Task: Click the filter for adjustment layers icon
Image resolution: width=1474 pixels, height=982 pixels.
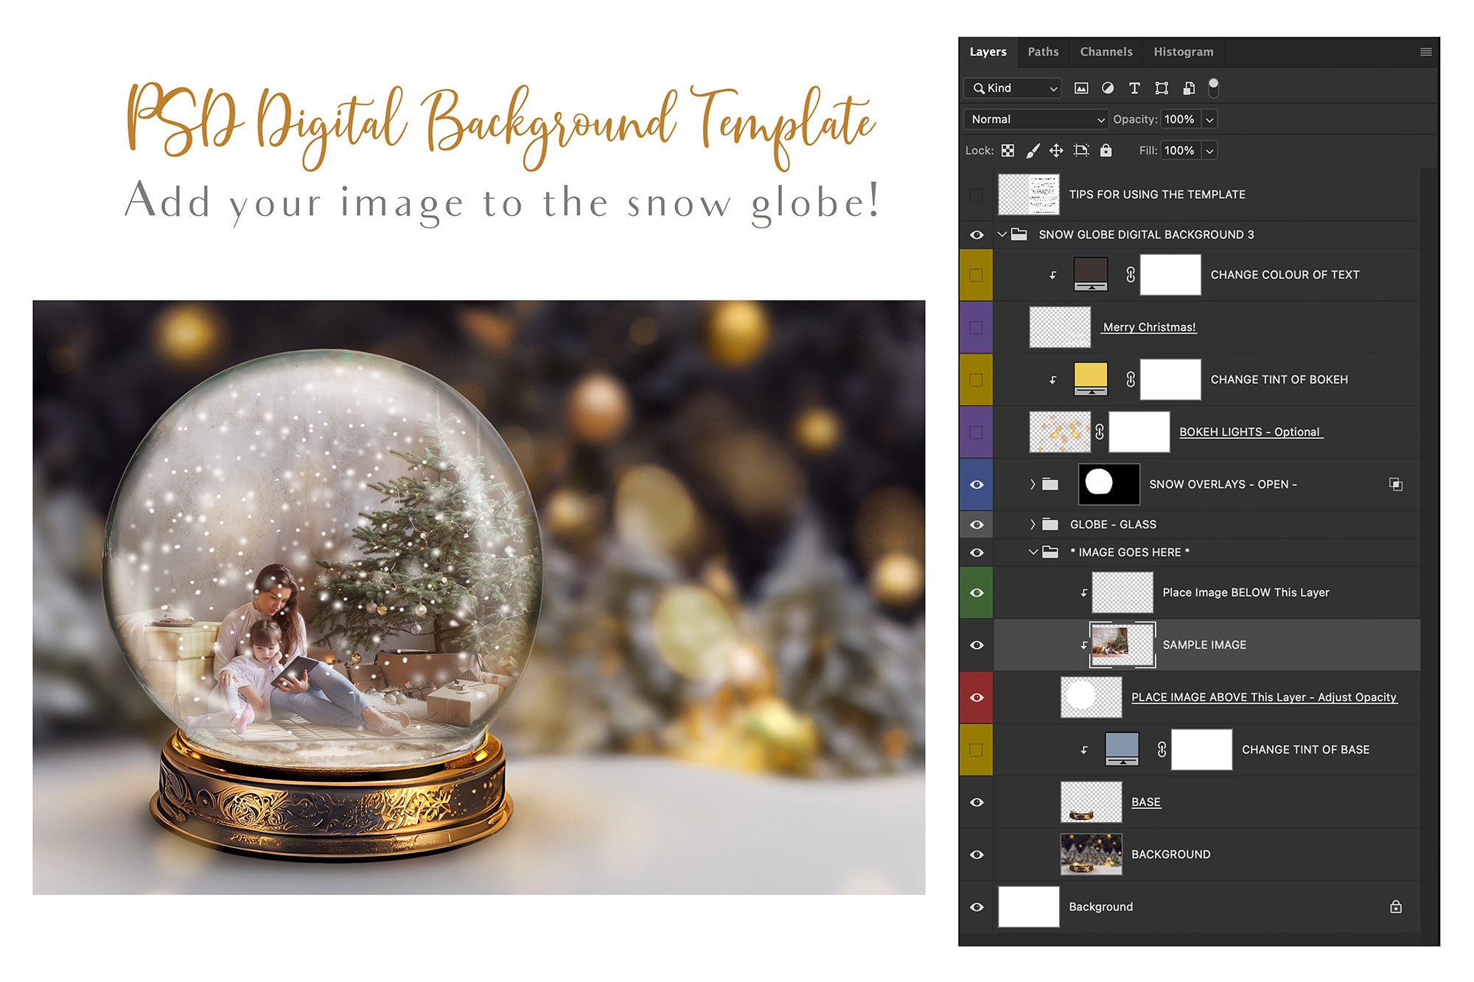Action: tap(1107, 88)
